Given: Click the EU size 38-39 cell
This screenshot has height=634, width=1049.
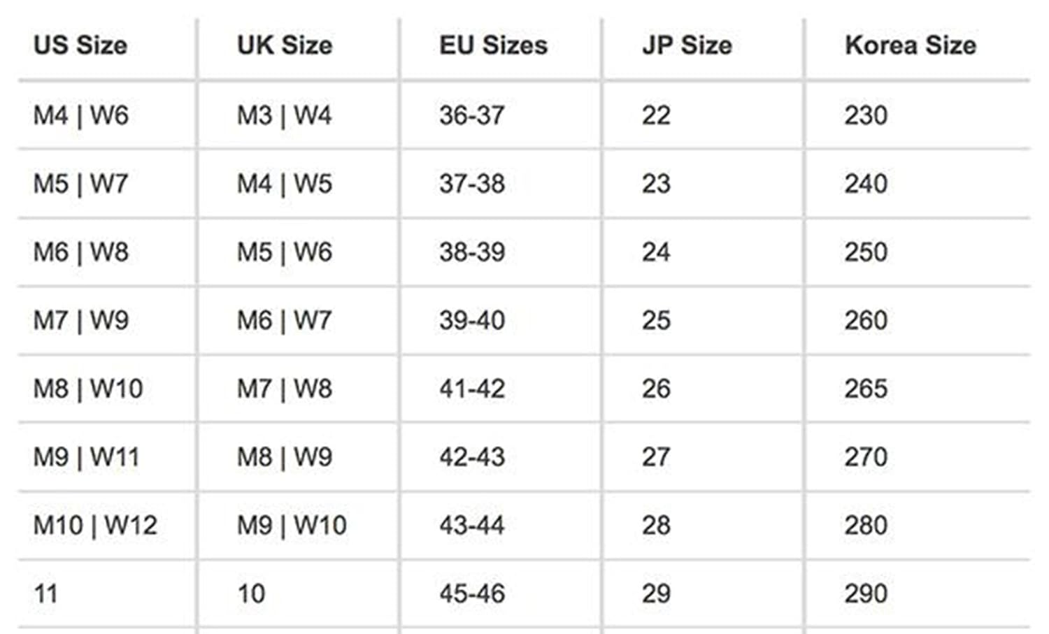Looking at the screenshot, I should coord(472,252).
